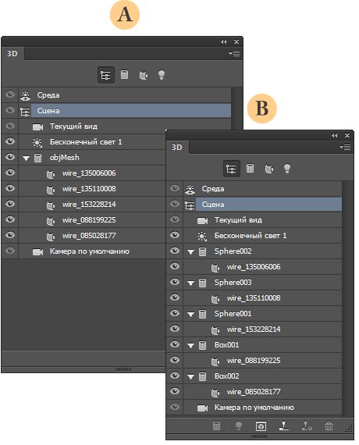Collapse the Sphere002 node
359x445 pixels.
click(x=190, y=252)
